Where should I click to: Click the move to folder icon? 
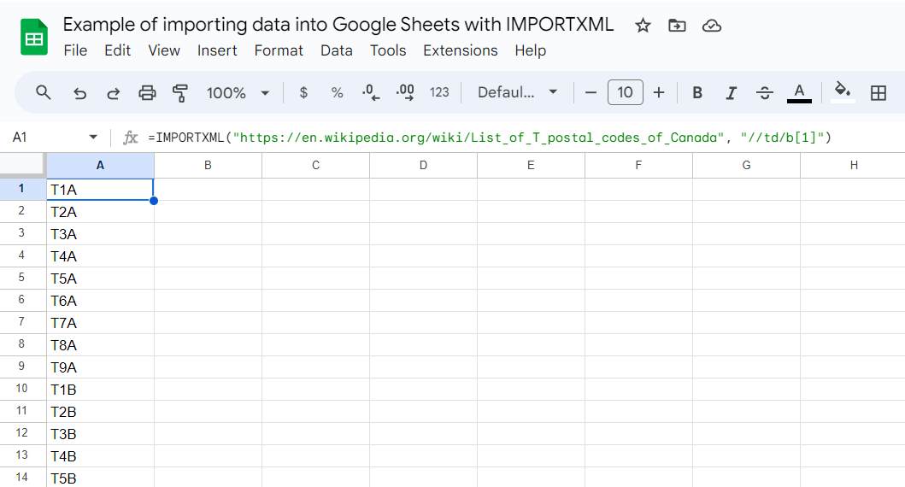677,26
